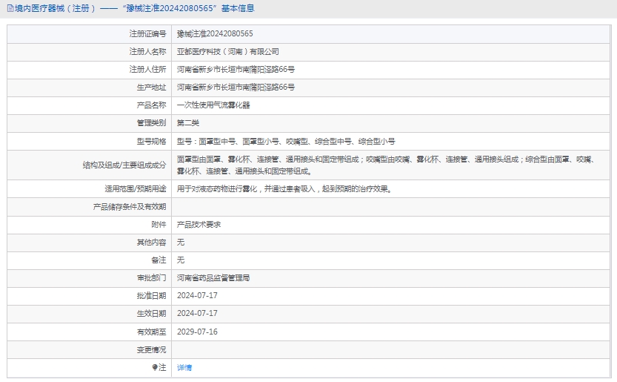The image size is (617, 382).
Task: Select the 型号规格 specification text
Action: (286, 141)
